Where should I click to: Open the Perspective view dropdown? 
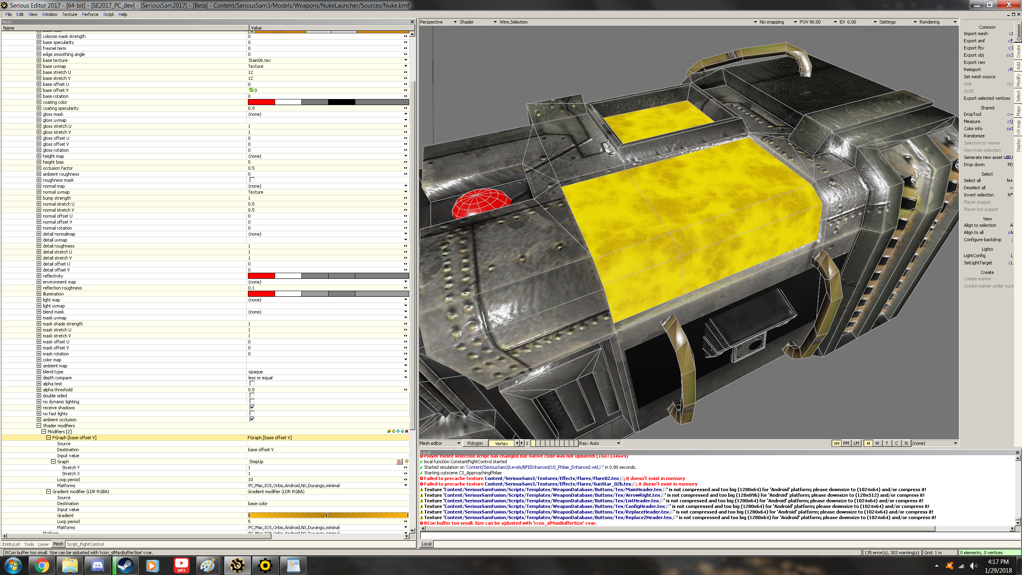click(438, 22)
